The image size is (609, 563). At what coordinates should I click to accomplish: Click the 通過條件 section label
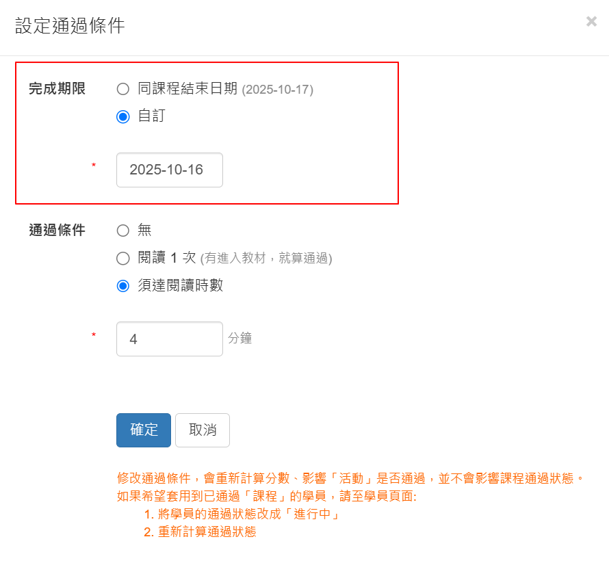(x=57, y=230)
